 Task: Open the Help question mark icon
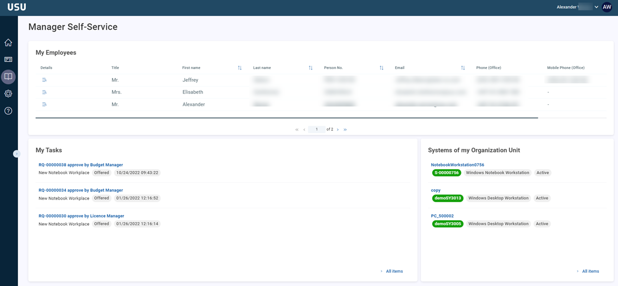8,111
